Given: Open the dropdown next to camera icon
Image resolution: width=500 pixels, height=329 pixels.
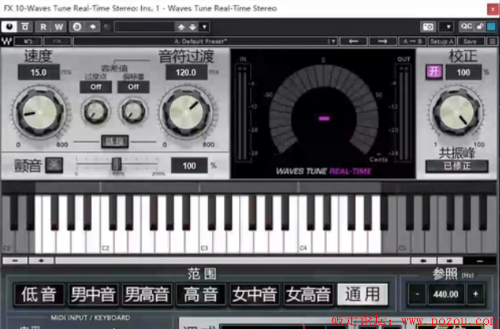Looking at the screenshot, I should (x=446, y=27).
